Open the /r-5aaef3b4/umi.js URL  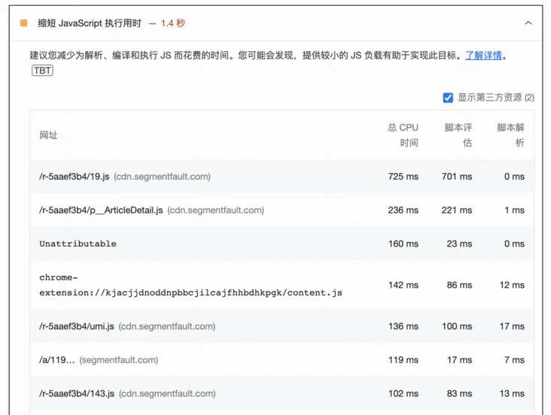click(x=77, y=326)
